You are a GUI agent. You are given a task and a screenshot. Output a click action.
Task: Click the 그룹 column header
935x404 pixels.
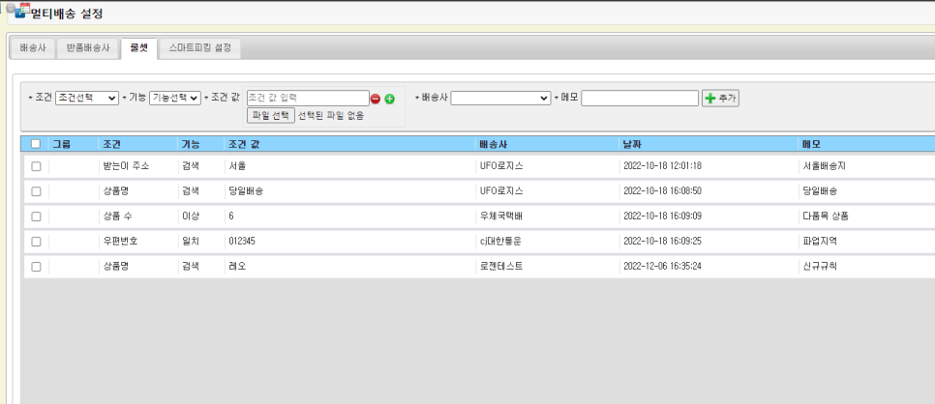[x=61, y=144]
